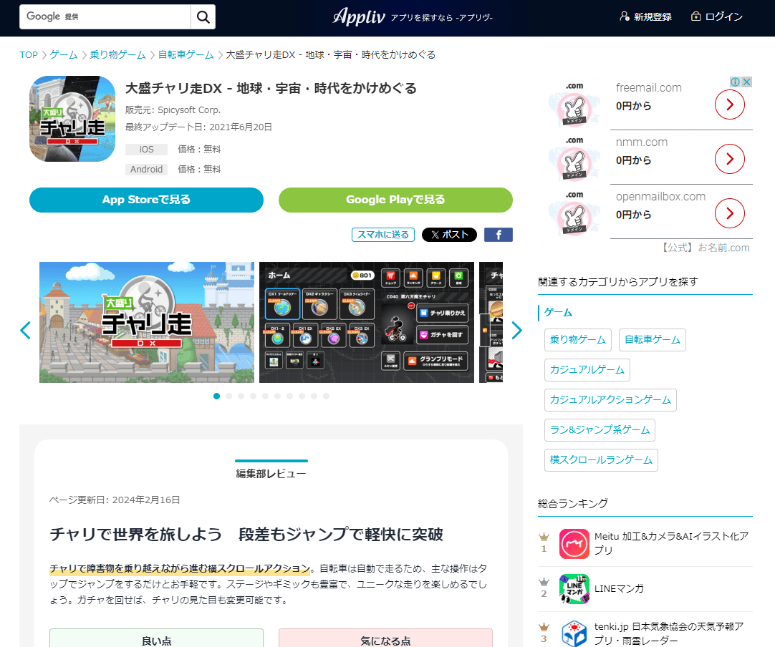775x647 pixels.
Task: Click openmailbox.com ad text
Action: [660, 197]
